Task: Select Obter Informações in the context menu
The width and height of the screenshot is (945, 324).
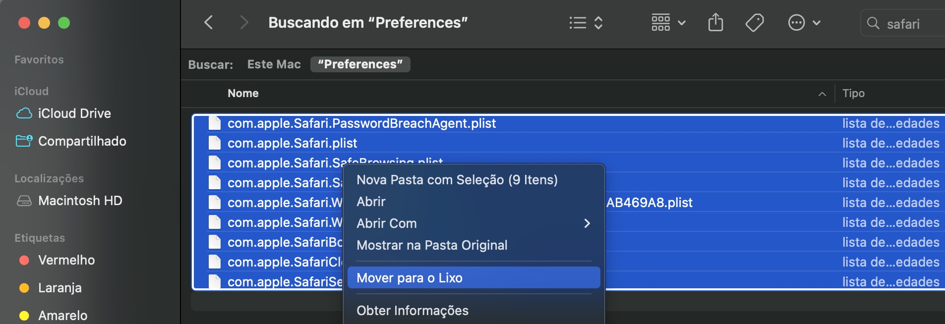Action: click(x=413, y=310)
